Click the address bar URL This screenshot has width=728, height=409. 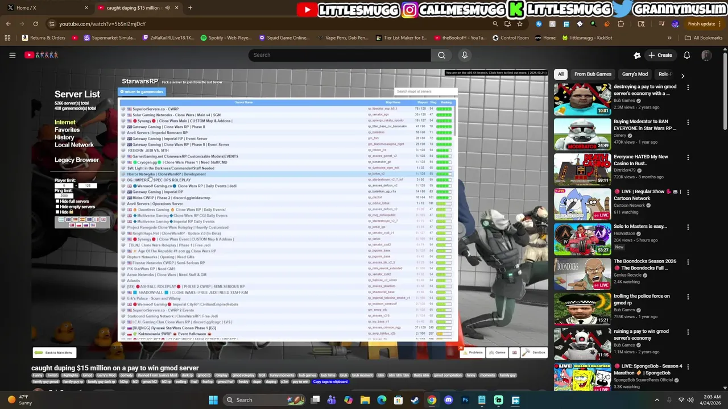point(102,24)
